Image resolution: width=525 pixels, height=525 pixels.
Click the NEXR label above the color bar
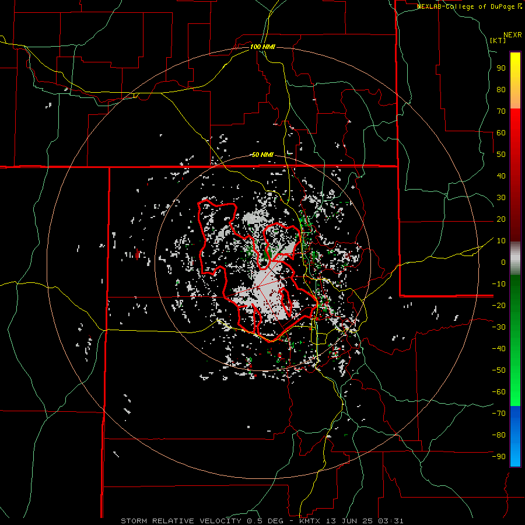(513, 35)
